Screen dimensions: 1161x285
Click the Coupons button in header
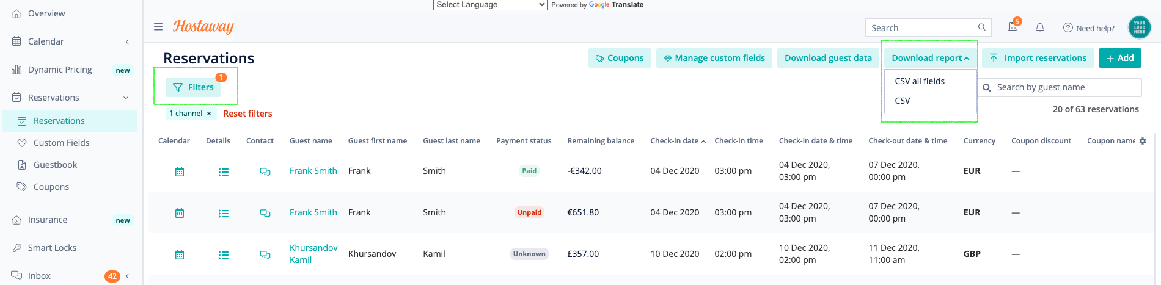coord(620,58)
